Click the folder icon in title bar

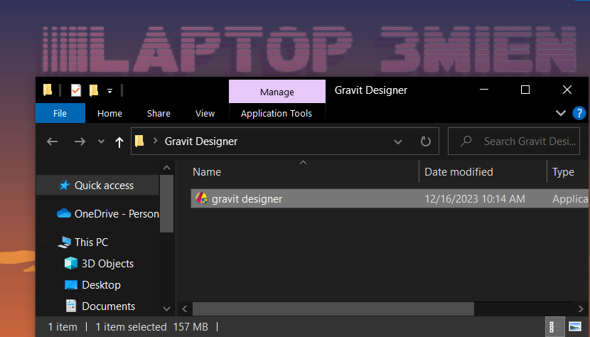pos(48,90)
